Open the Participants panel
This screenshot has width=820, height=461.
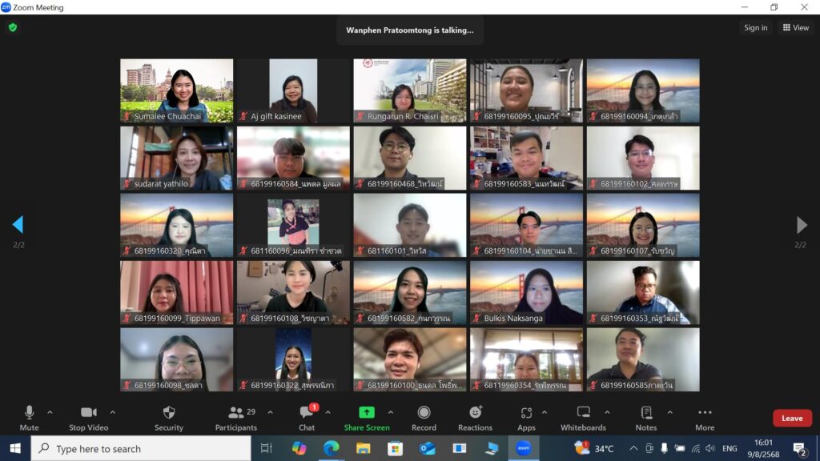point(236,417)
